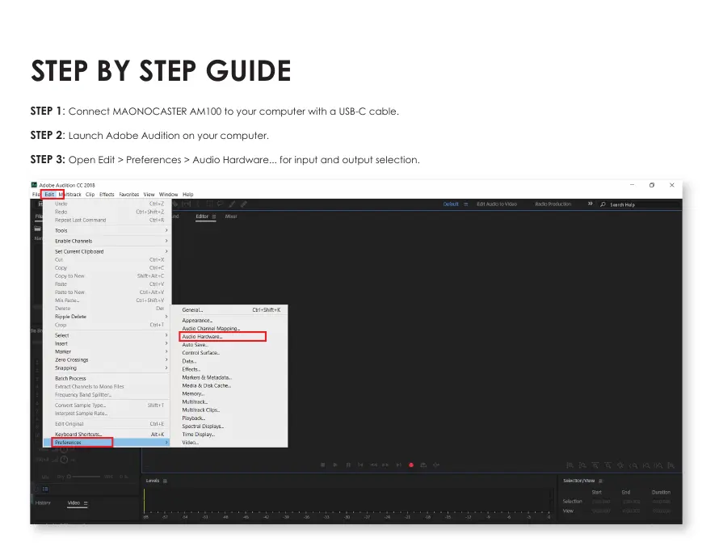
Task: Choose Multitrack Clips... preference
Action: tap(229, 410)
